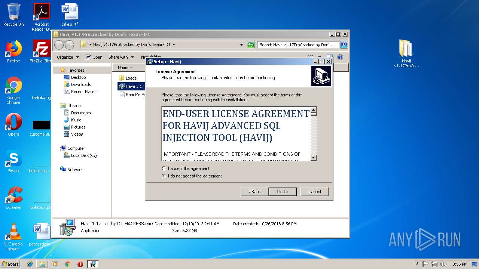Open the Documents library
This screenshot has height=269, width=479.
click(x=81, y=113)
